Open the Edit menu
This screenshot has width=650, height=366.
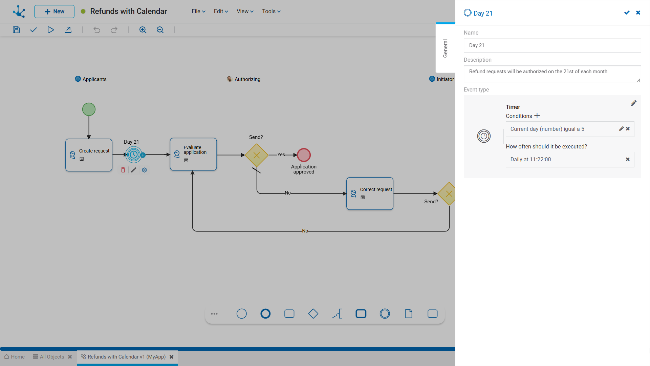[x=221, y=11]
